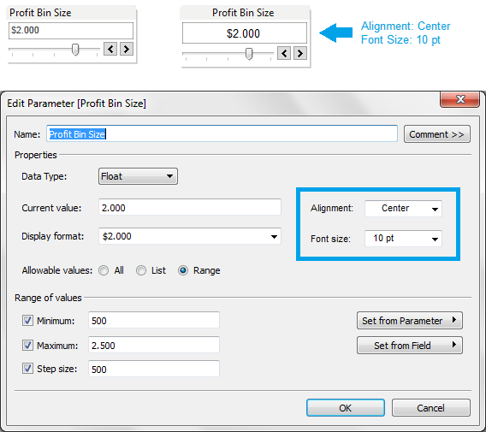Click left arrow on first Profit Bin Size control

(110, 49)
